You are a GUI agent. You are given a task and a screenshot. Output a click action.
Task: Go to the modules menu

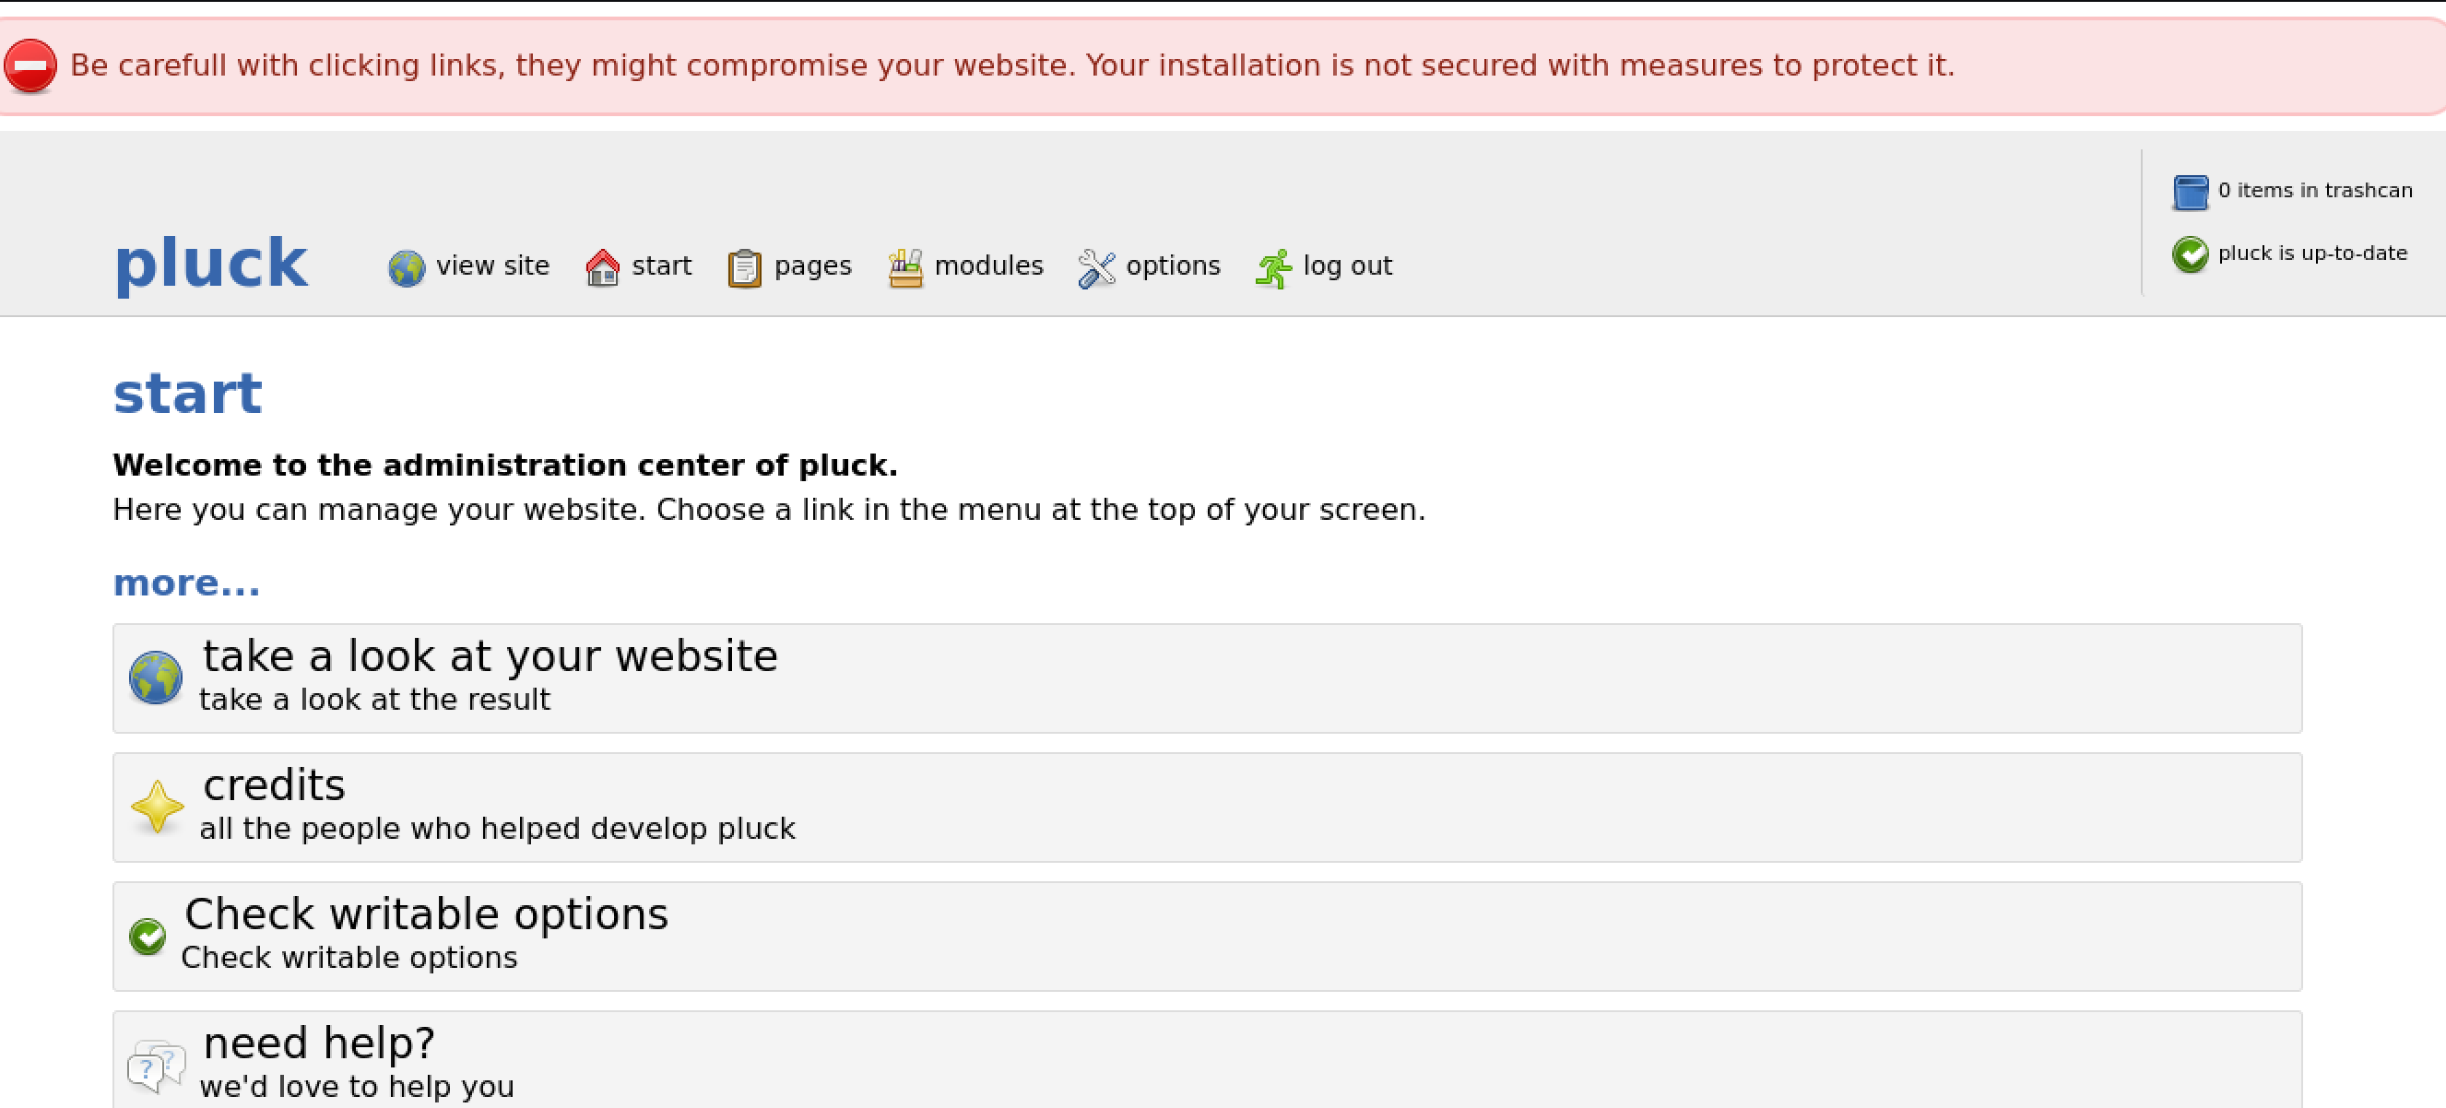pyautogui.click(x=988, y=265)
